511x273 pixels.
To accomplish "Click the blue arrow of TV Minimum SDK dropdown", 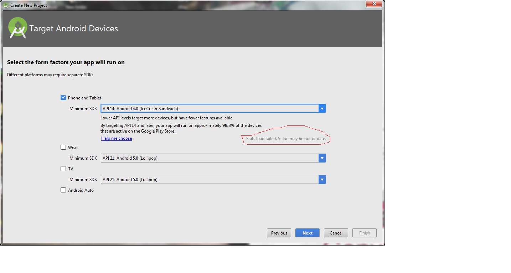I will click(322, 179).
